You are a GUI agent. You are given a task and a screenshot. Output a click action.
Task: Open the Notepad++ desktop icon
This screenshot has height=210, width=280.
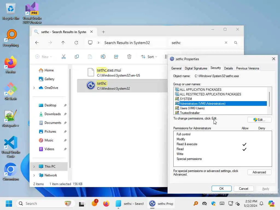tap(11, 118)
